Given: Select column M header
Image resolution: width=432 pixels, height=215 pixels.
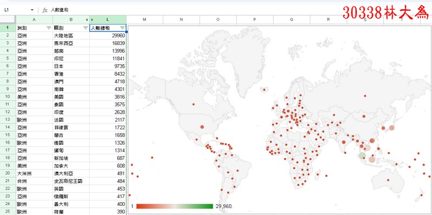Looking at the screenshot, I should [x=145, y=19].
